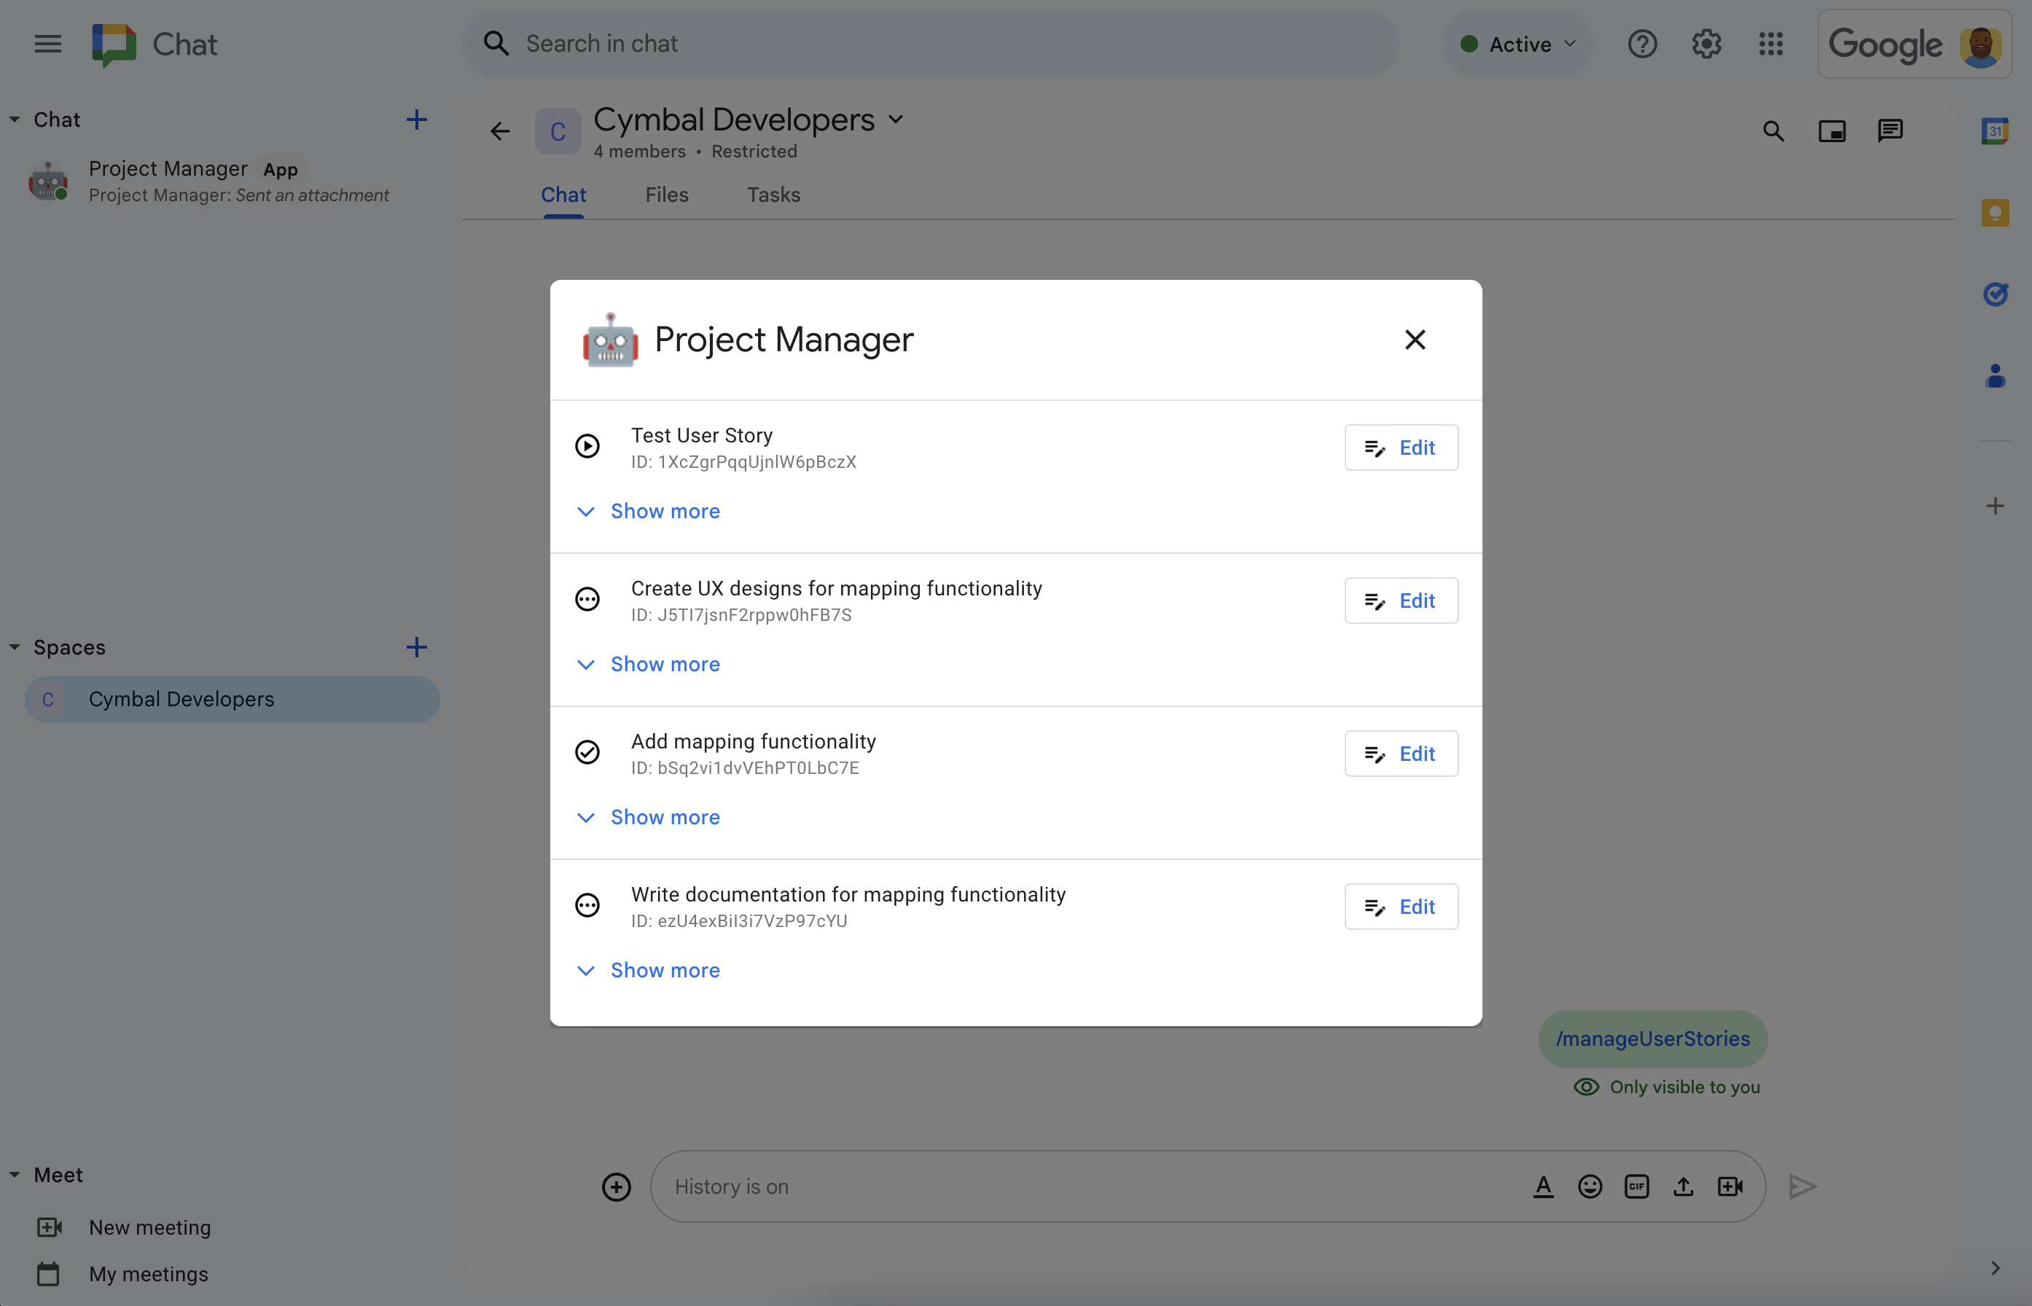Switch to the Files tab
Screen dimensions: 2032x1306
pos(666,194)
